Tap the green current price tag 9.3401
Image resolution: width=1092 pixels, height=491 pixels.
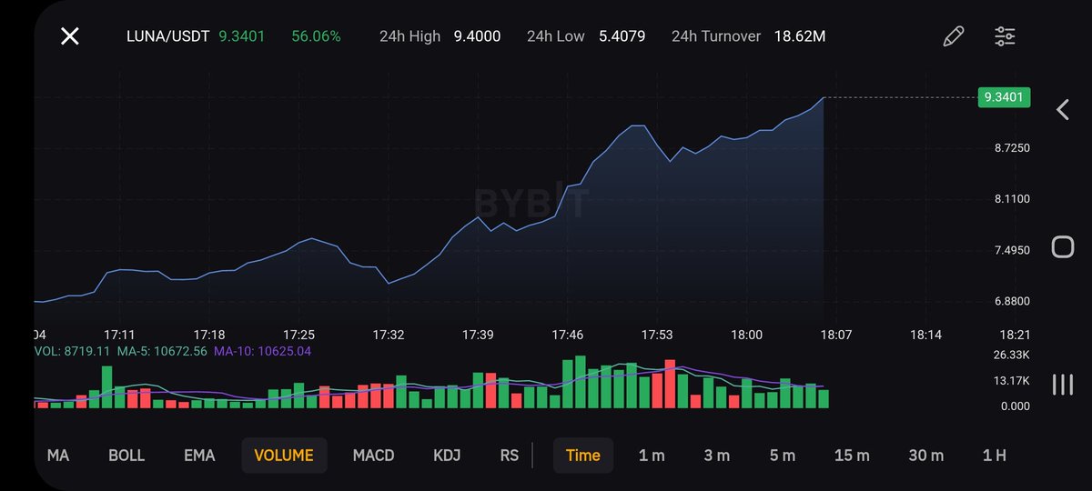[1004, 97]
